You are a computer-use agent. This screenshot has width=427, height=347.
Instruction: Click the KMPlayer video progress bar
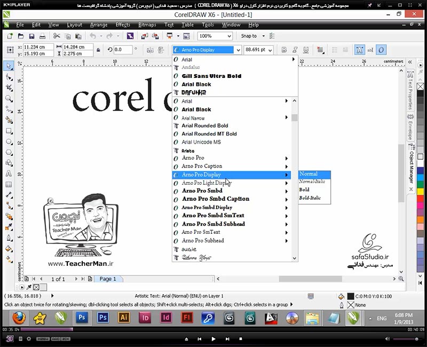coord(213,329)
